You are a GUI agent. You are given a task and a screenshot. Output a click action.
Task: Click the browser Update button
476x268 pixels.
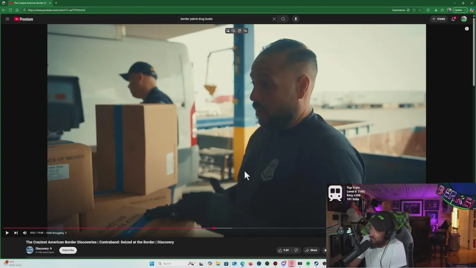pos(460,10)
